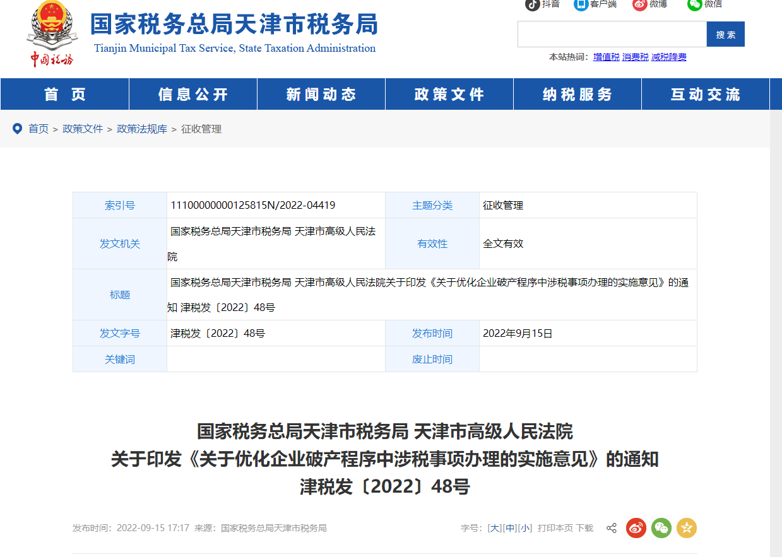Click the yellow star share icon
The width and height of the screenshot is (782, 557).
coord(686,528)
